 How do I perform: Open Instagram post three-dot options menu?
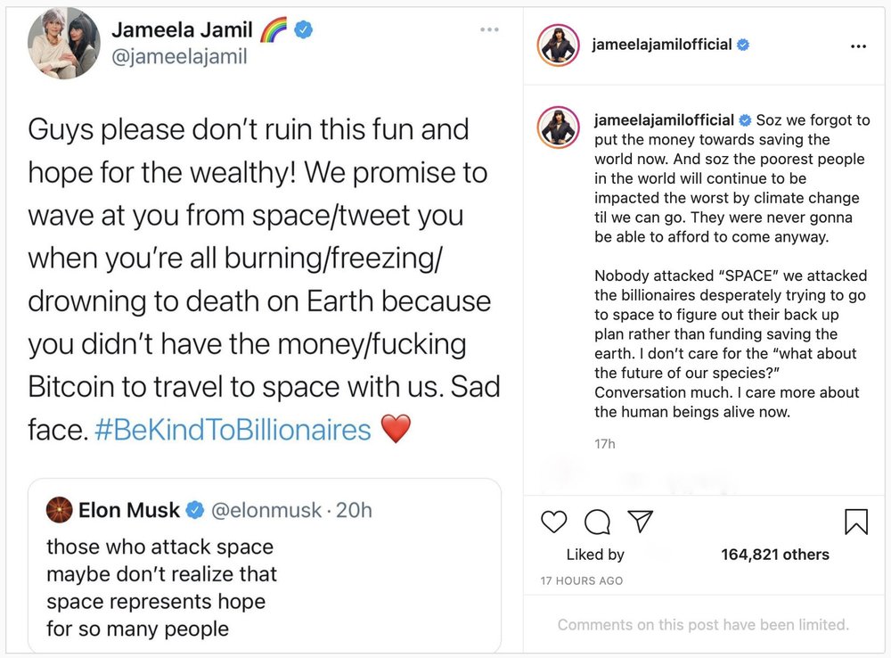coord(858,47)
